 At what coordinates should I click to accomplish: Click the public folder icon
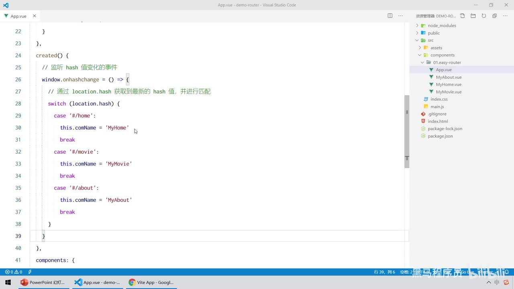pos(423,33)
